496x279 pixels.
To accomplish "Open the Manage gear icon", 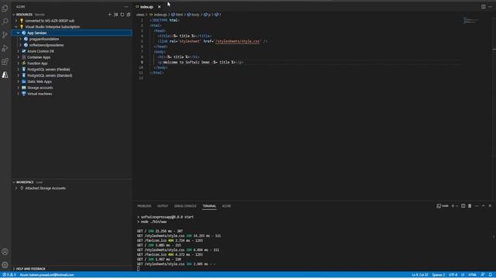I will [5, 264].
